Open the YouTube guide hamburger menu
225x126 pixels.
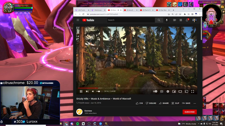(x=78, y=20)
